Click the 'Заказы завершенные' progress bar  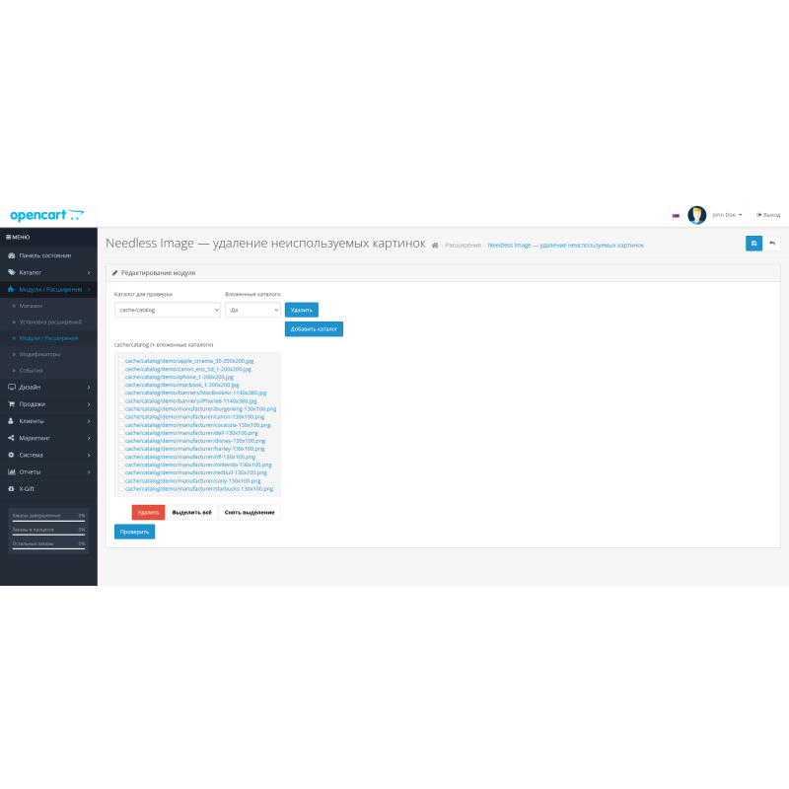click(48, 520)
